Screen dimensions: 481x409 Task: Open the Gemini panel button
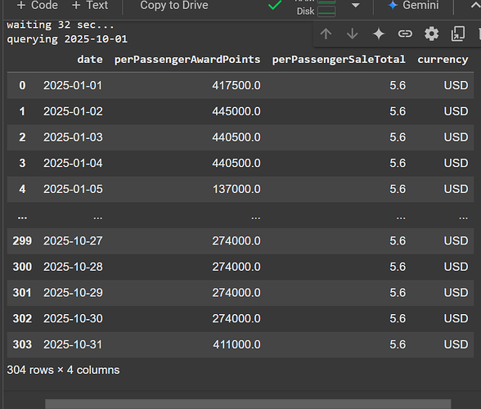414,5
